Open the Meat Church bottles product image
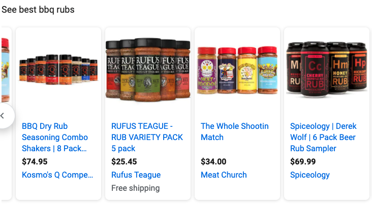 [237, 70]
